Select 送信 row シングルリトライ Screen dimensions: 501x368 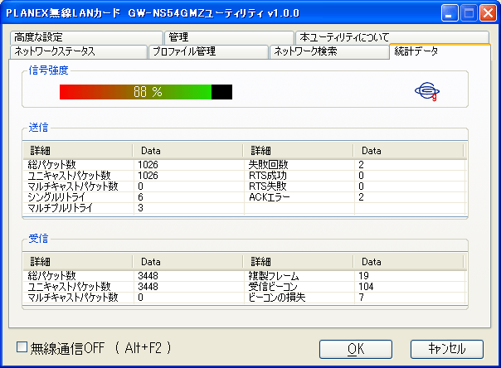tap(57, 197)
